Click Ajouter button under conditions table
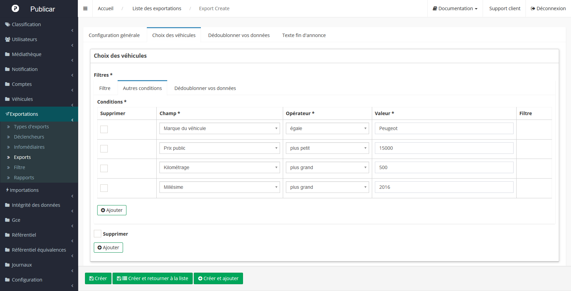The image size is (571, 291). tap(112, 210)
